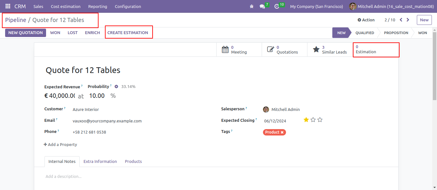Open the Action dropdown menu
The height and width of the screenshot is (190, 437).
tap(366, 20)
